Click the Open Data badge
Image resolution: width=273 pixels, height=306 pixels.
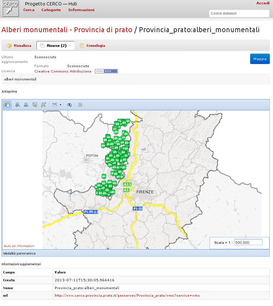[x=106, y=71]
